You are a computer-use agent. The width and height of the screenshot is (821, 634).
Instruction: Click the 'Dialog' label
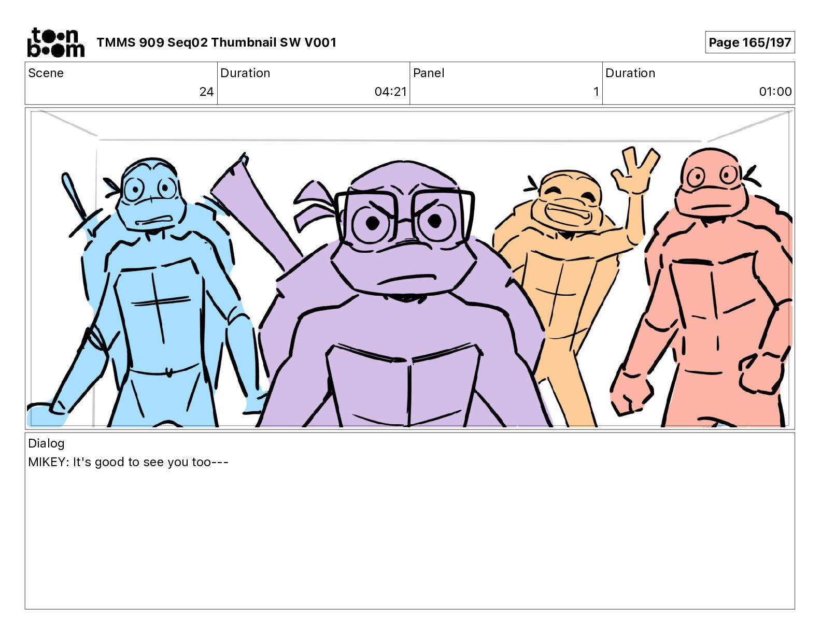pyautogui.click(x=46, y=443)
